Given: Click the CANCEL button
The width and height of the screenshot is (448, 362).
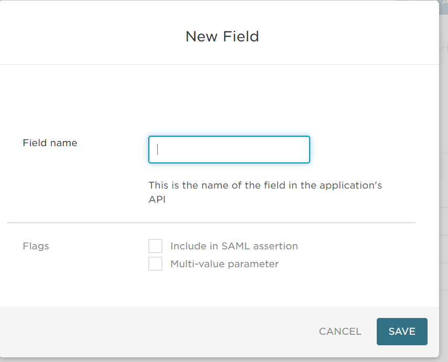Looking at the screenshot, I should 340,332.
